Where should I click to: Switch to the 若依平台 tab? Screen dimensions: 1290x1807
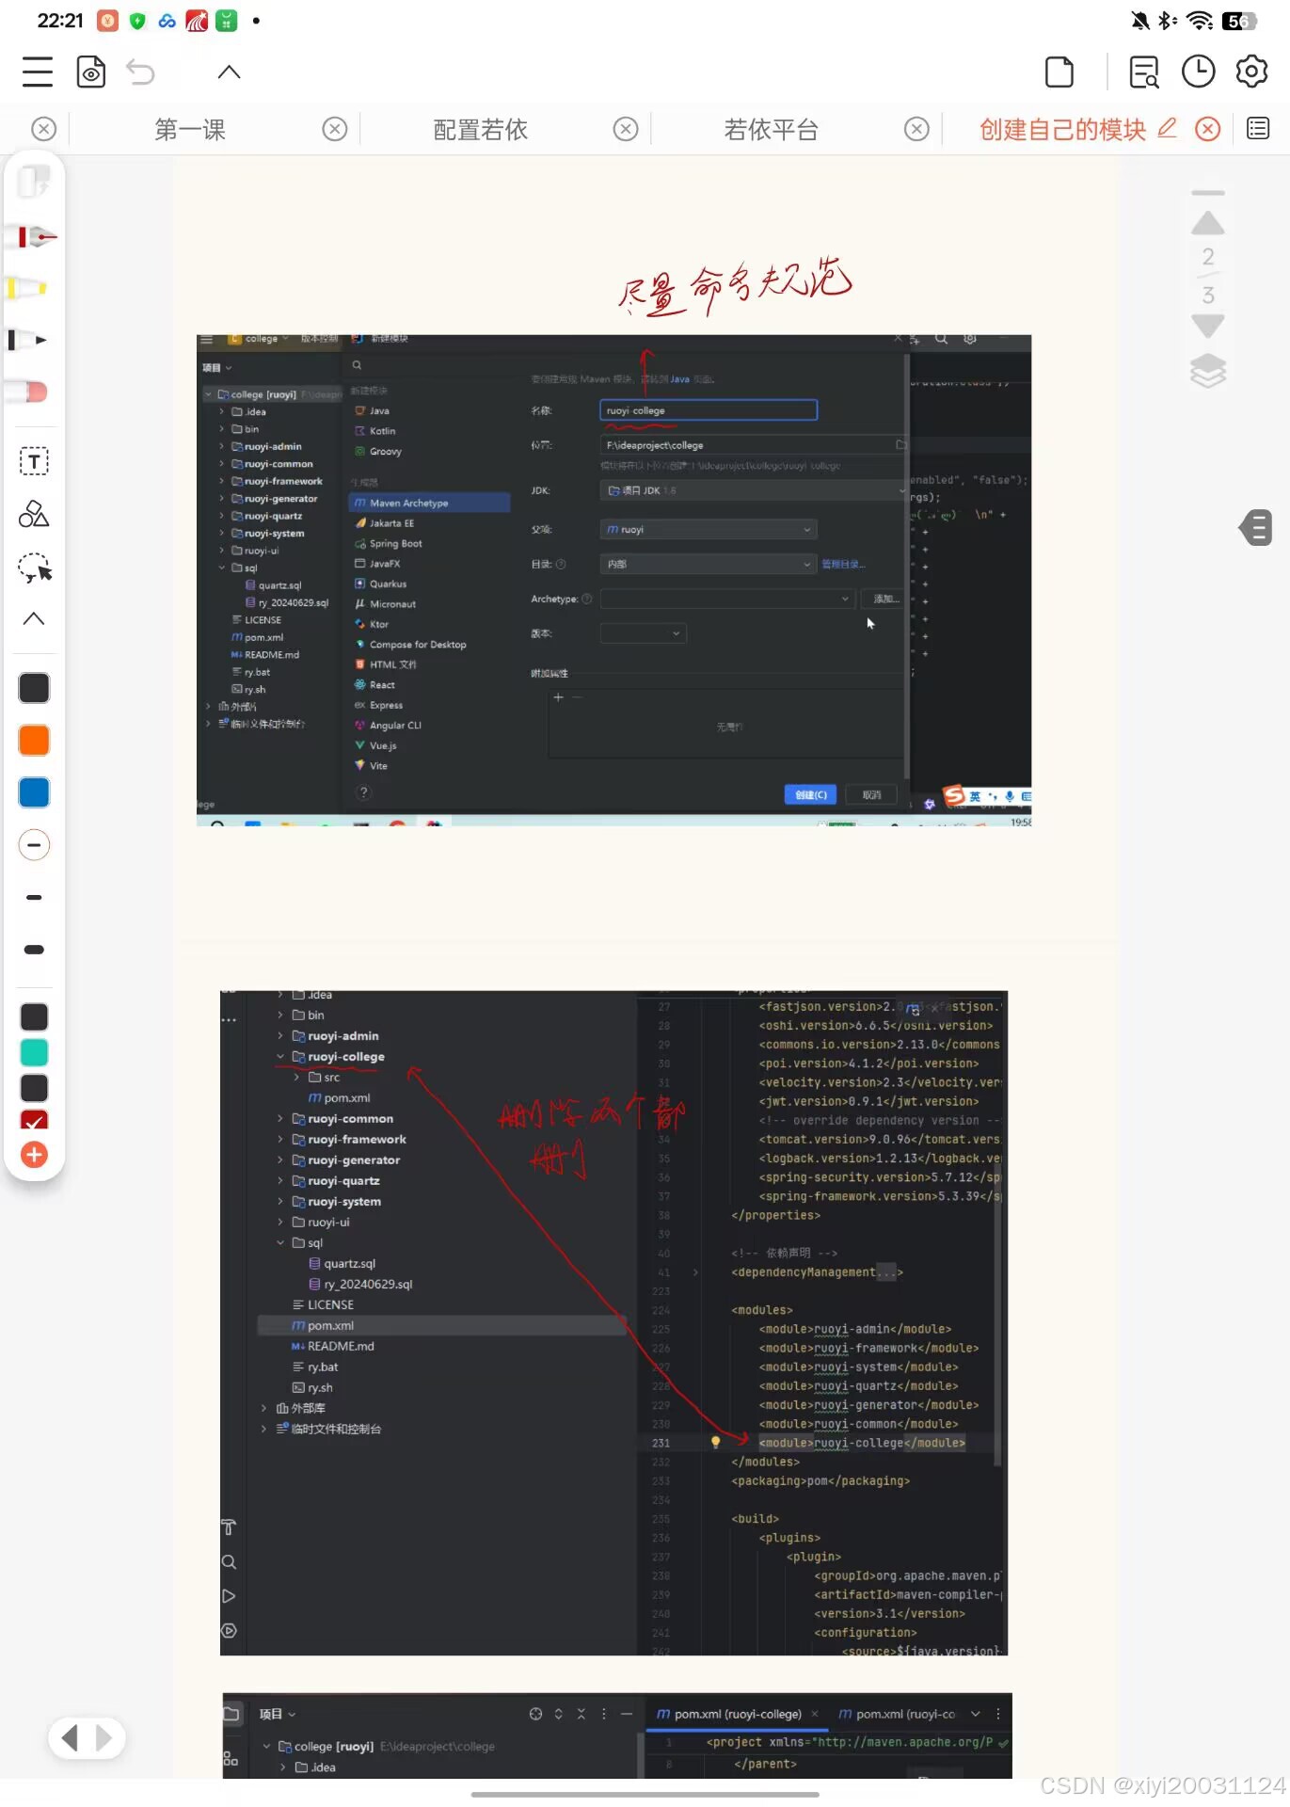(x=772, y=129)
